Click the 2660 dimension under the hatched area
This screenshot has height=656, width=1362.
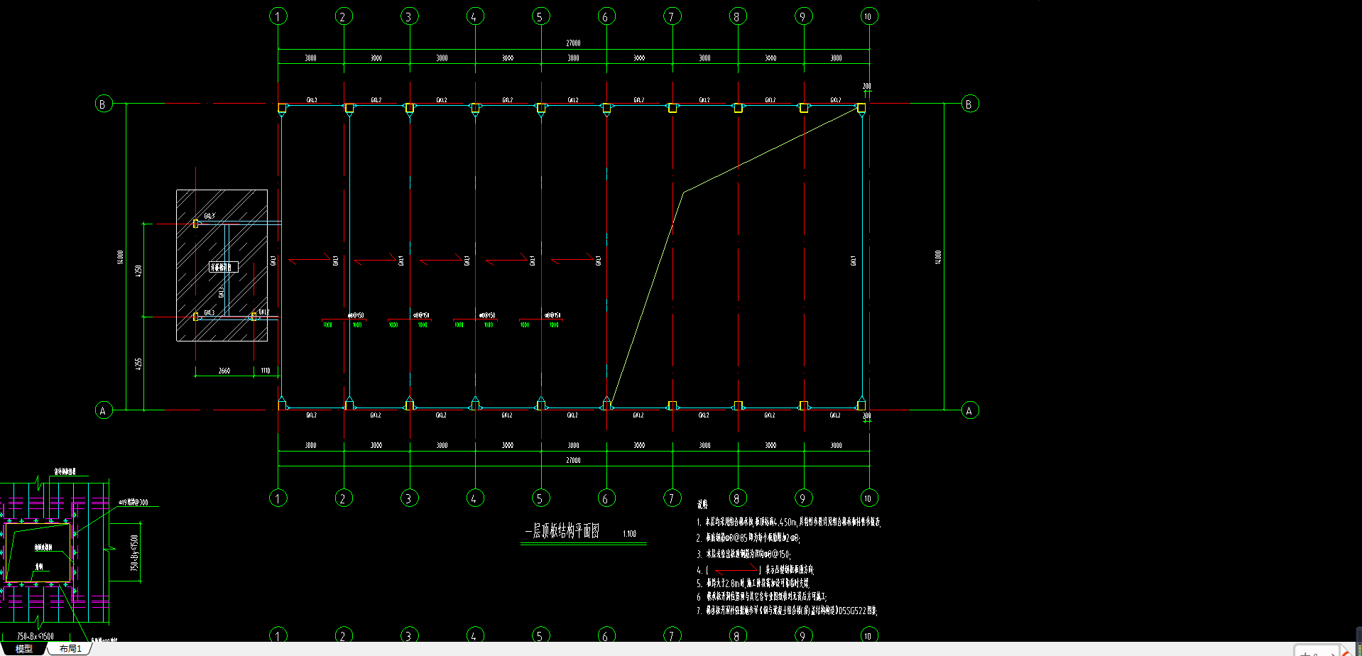point(224,371)
